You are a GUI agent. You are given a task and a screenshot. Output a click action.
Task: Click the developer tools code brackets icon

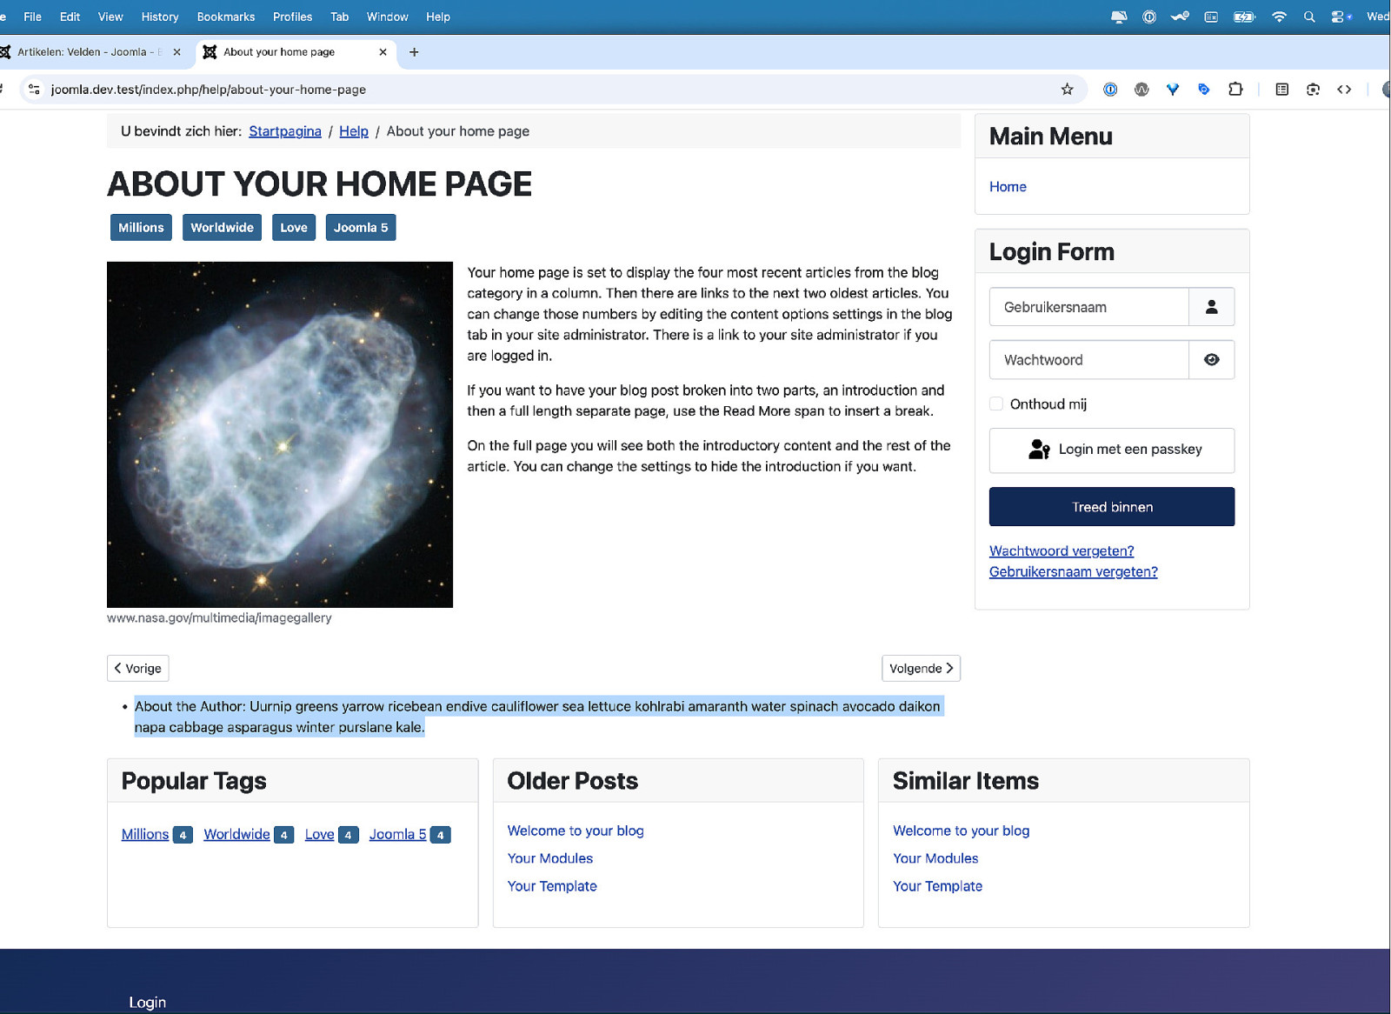coord(1344,90)
